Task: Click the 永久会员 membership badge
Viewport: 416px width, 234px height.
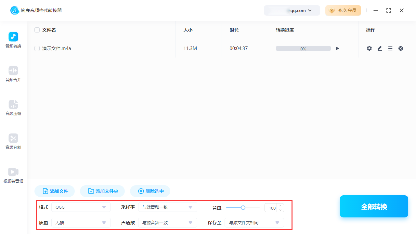Action: click(343, 10)
